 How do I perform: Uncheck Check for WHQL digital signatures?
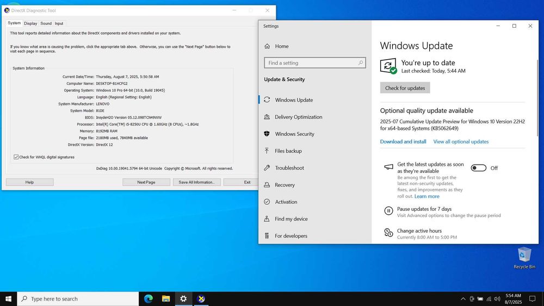click(16, 157)
